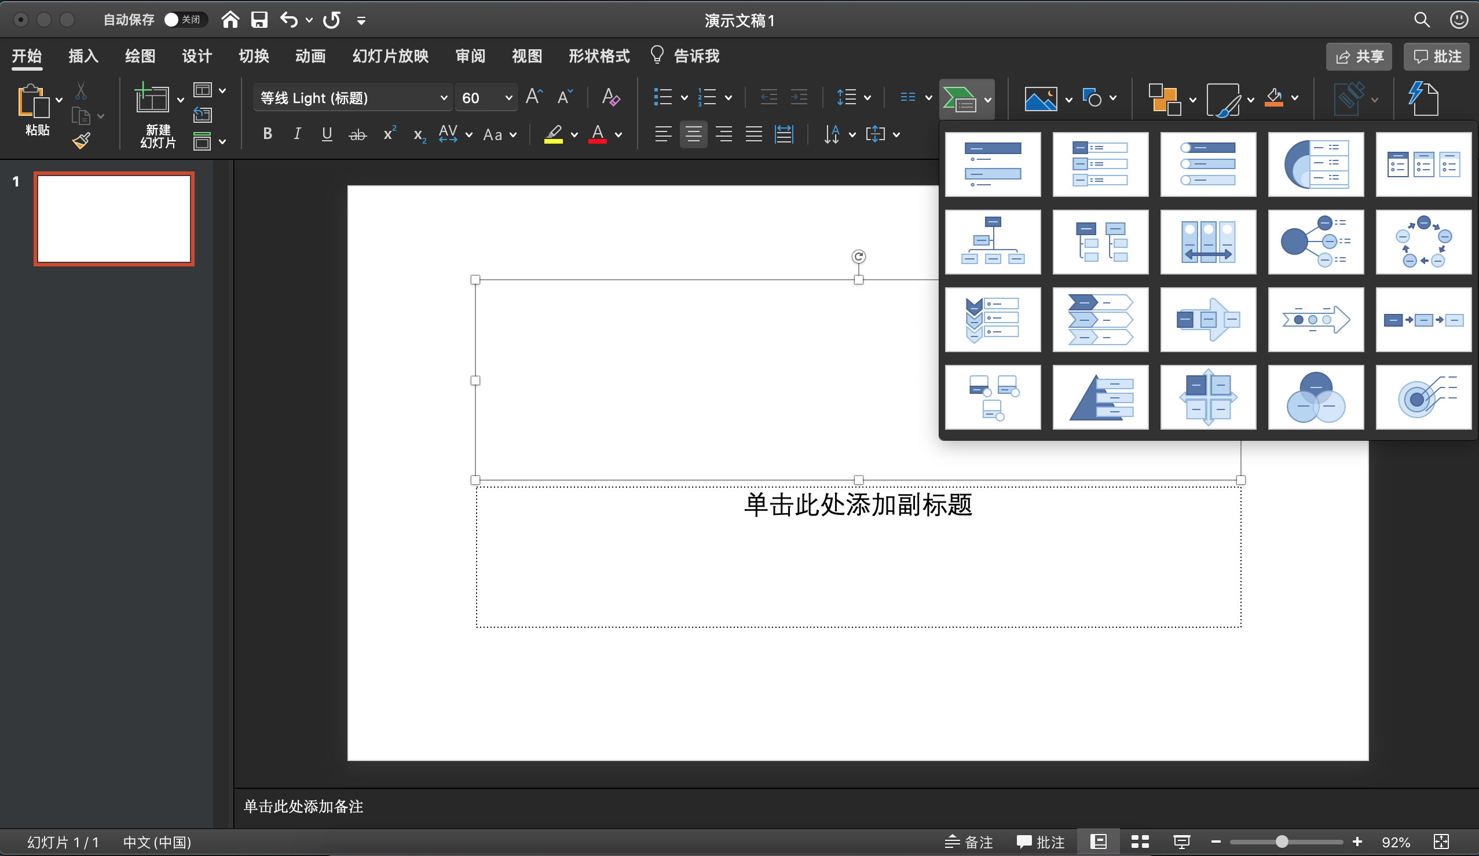Click the Format Painter brush icon
This screenshot has height=856, width=1479.
point(81,140)
